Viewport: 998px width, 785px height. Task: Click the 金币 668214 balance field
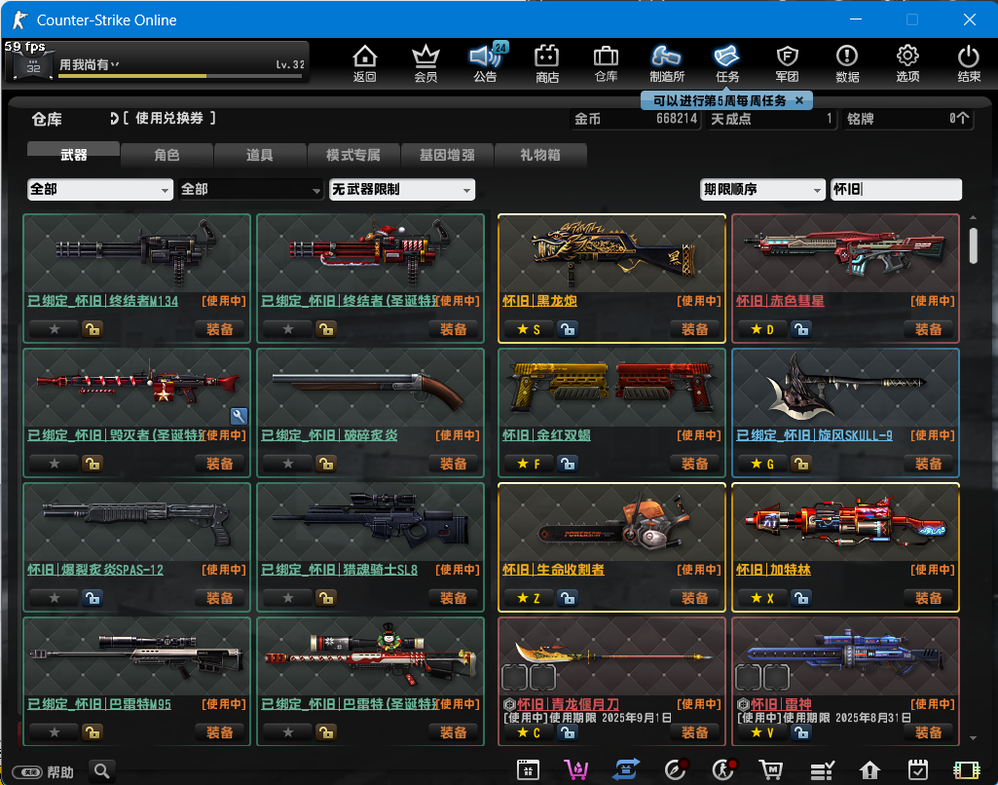click(635, 119)
